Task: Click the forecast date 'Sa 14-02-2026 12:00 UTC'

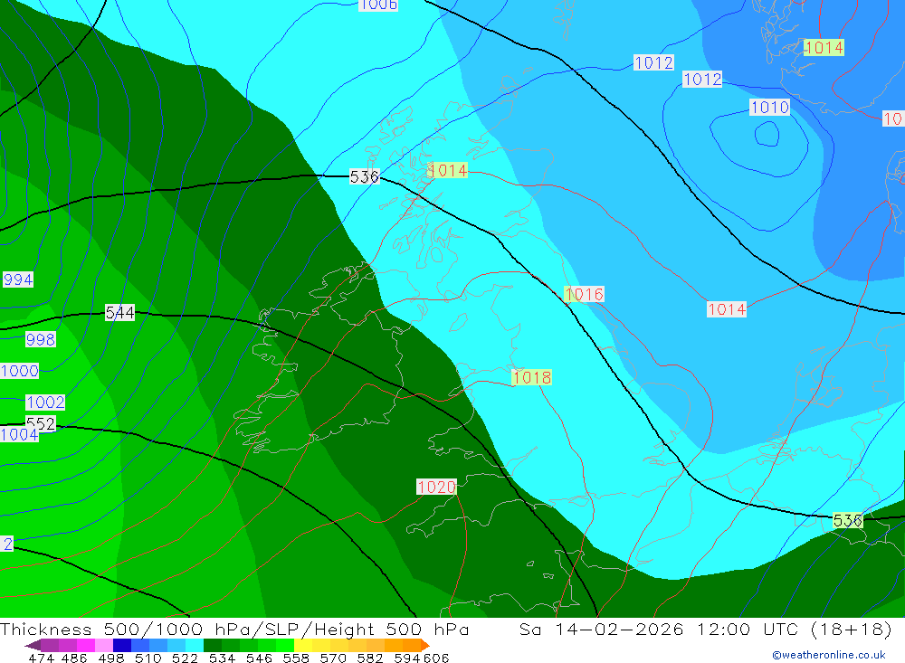Action: [659, 629]
